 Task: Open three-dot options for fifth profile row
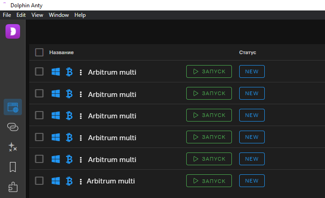tap(81, 160)
